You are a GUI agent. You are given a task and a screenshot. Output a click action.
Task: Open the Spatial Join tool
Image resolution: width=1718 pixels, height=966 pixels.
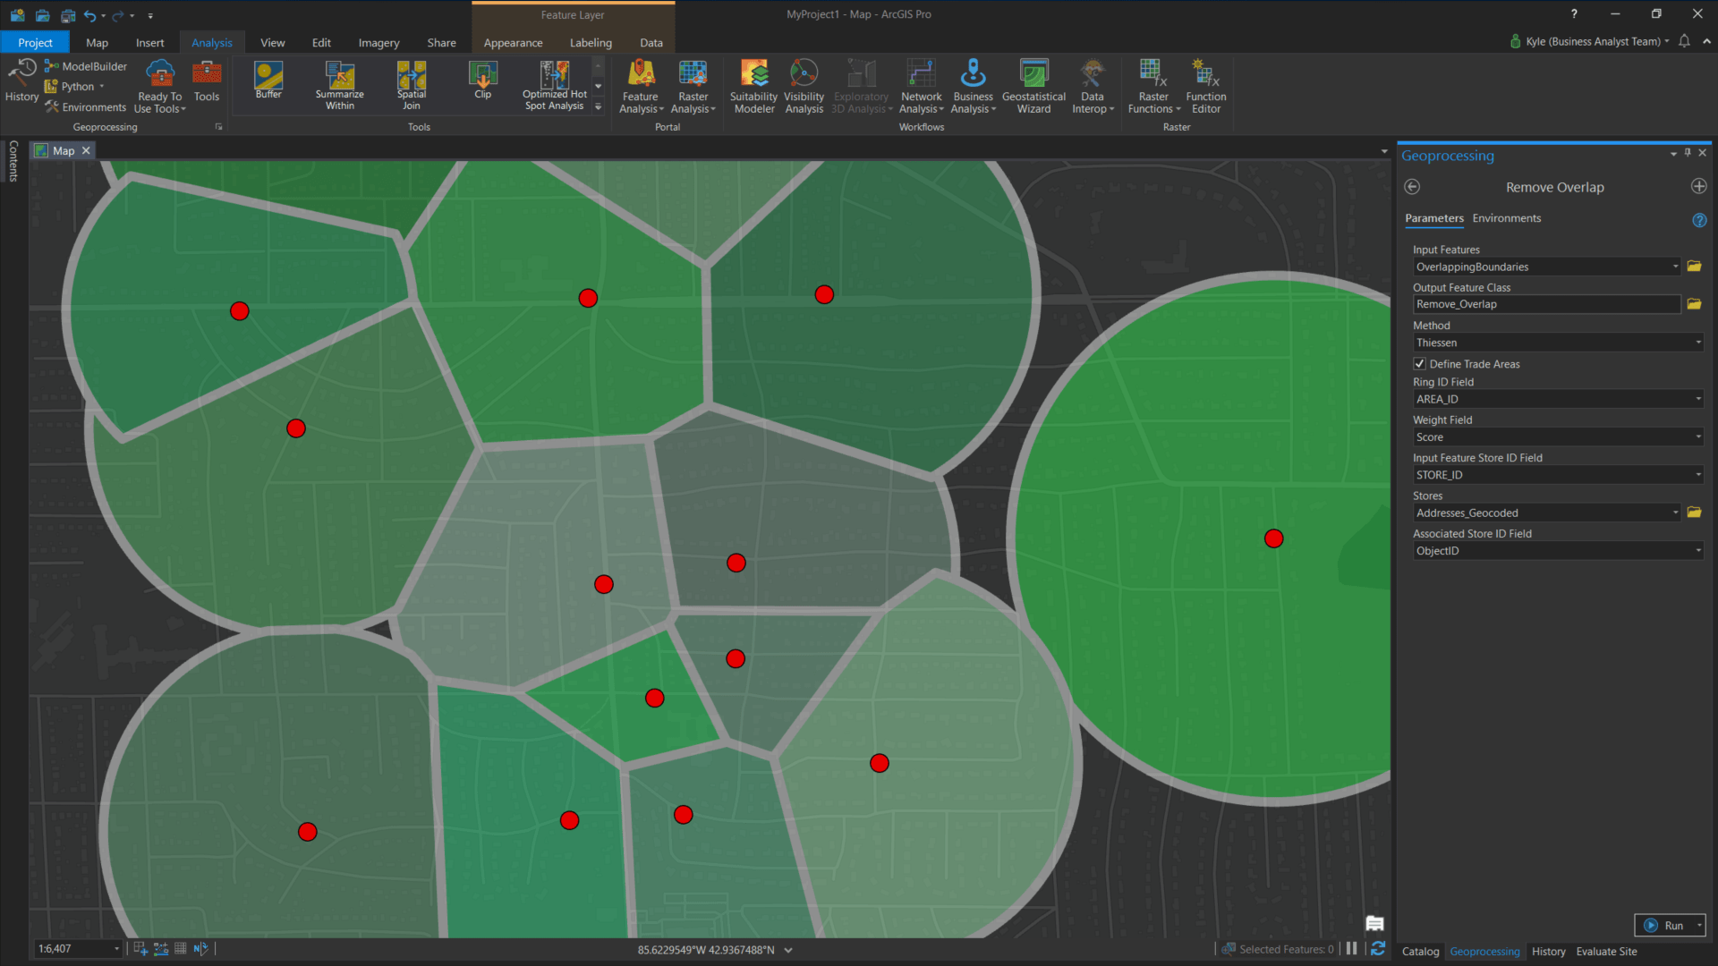point(411,85)
